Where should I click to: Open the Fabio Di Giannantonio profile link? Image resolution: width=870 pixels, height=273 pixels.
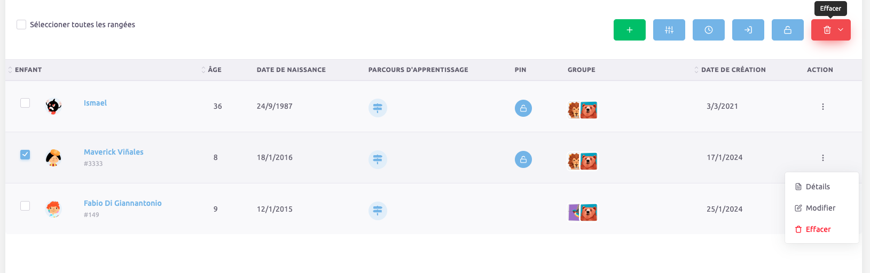(x=122, y=203)
